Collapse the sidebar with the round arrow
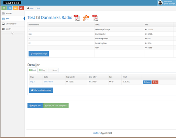176x138 pixels. [13, 33]
